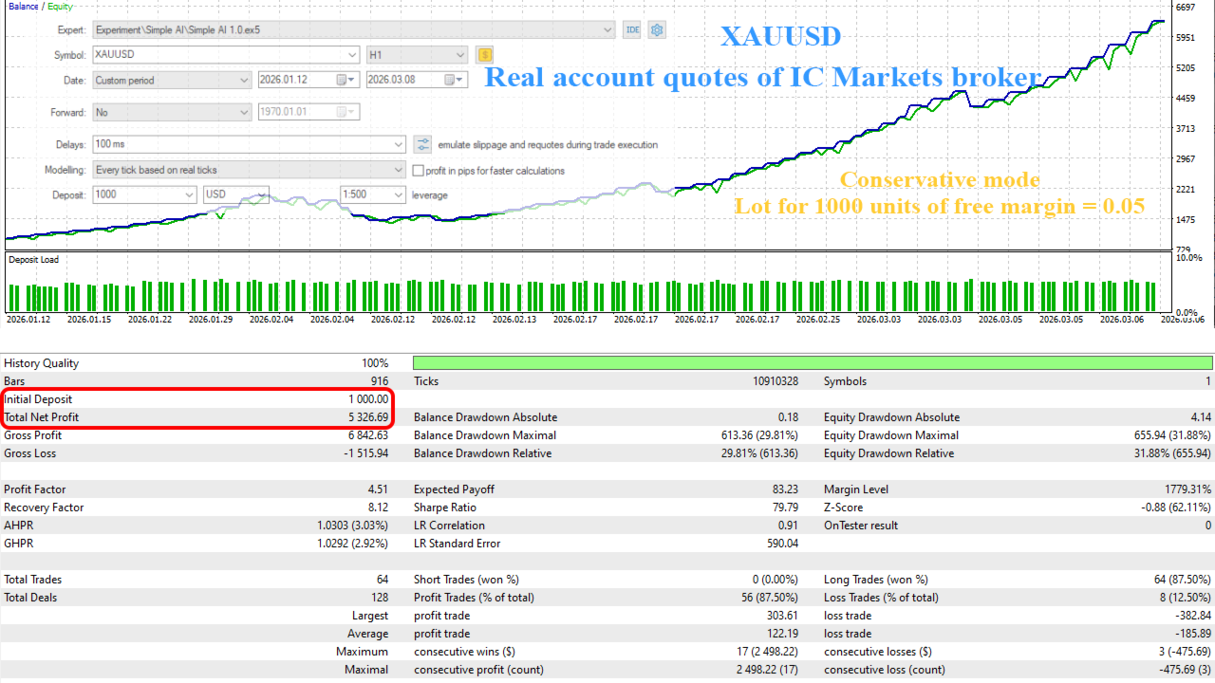This screenshot has height=683, width=1215.
Task: Select the AHPR value 1.0303 (3.03%)
Action: tap(353, 526)
